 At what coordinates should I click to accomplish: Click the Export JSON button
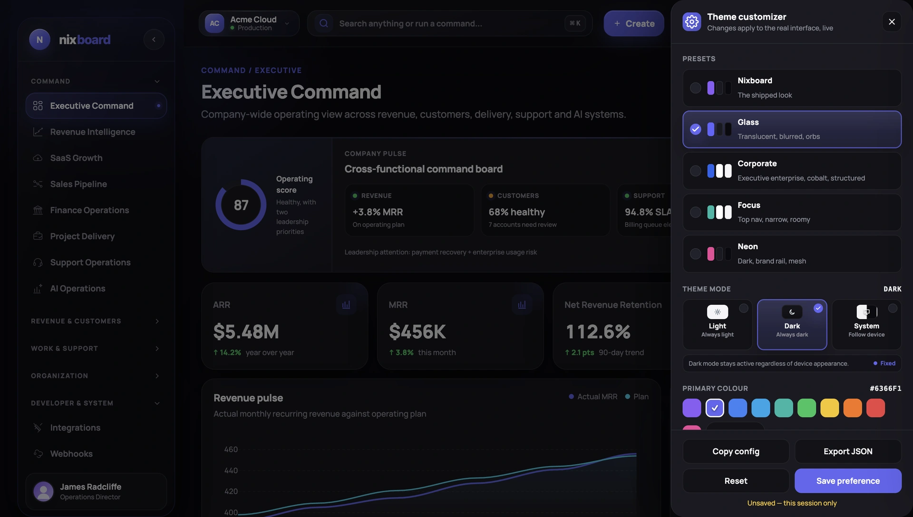[x=848, y=451]
